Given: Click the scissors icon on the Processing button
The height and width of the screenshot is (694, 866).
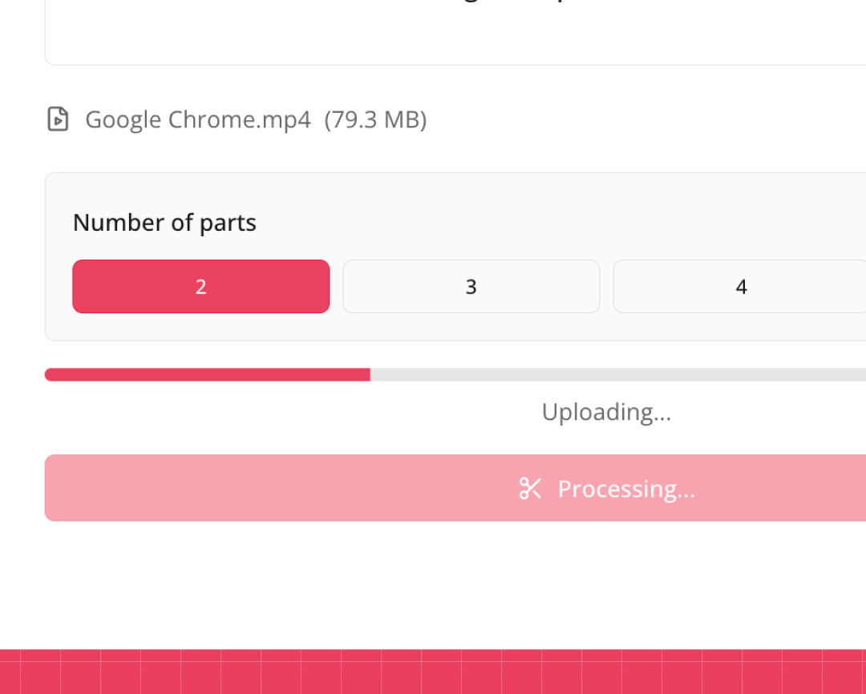Looking at the screenshot, I should tap(530, 488).
